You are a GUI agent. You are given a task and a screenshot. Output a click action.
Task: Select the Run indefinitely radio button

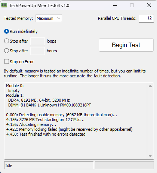(x=6, y=31)
